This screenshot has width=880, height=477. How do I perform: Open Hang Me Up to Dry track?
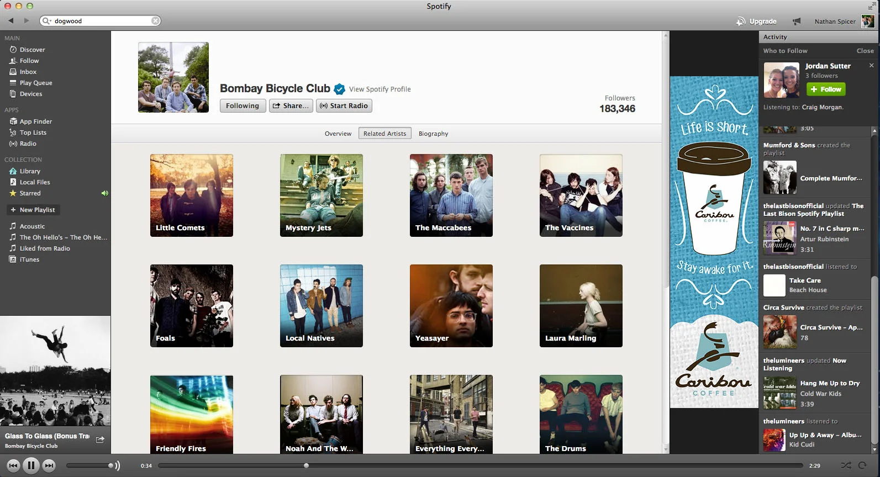[x=830, y=383]
